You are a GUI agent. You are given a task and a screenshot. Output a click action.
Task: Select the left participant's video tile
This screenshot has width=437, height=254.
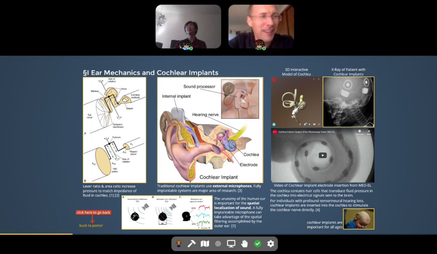[188, 26]
